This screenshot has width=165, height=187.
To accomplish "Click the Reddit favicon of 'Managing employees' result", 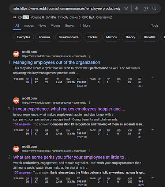I will coord(16,54).
